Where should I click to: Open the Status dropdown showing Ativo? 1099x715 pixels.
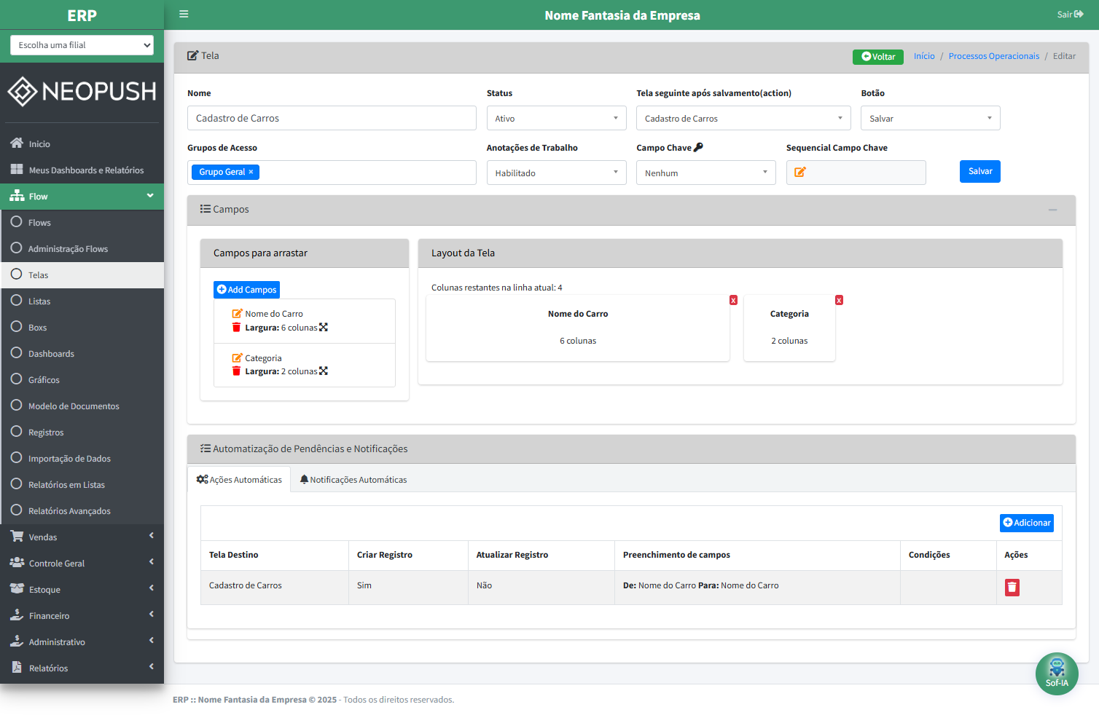(x=557, y=118)
